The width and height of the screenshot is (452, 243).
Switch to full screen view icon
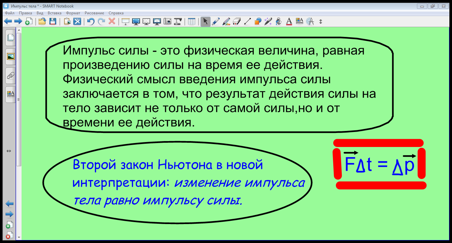[x=136, y=22]
